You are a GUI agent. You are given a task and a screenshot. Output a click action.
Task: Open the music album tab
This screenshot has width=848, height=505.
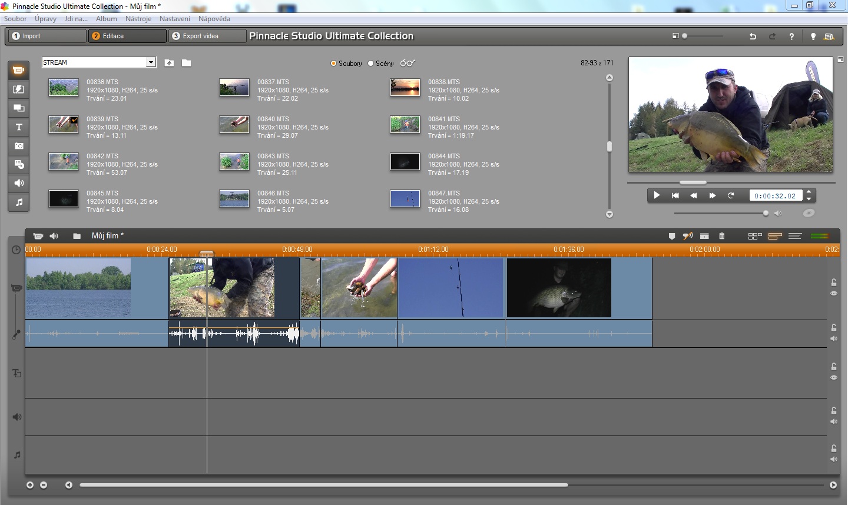pyautogui.click(x=19, y=202)
